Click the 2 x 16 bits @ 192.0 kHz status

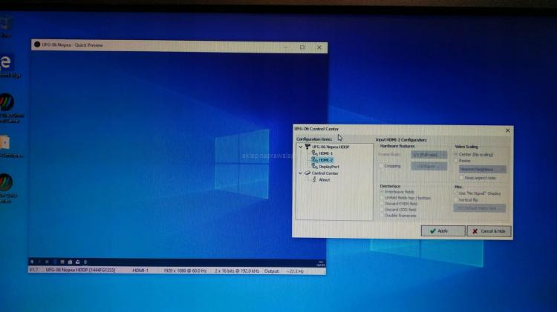(x=237, y=271)
